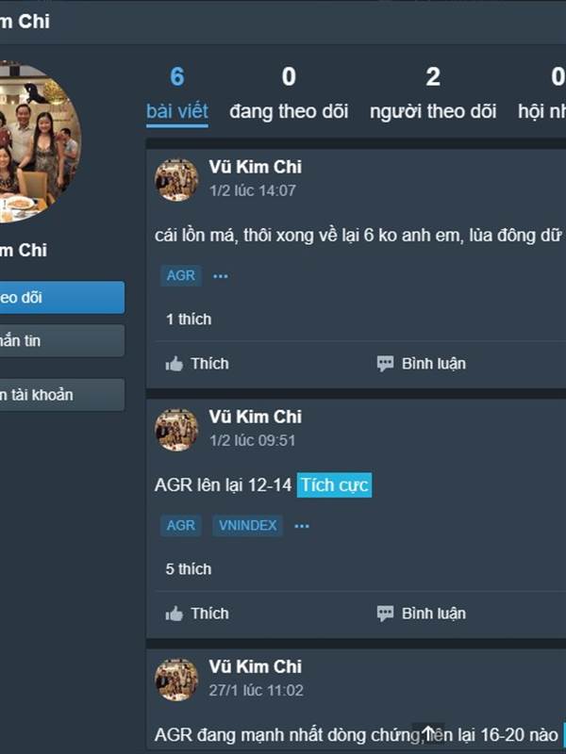Click the report account 'tài khoản' button
This screenshot has width=566, height=754.
[x=61, y=395]
